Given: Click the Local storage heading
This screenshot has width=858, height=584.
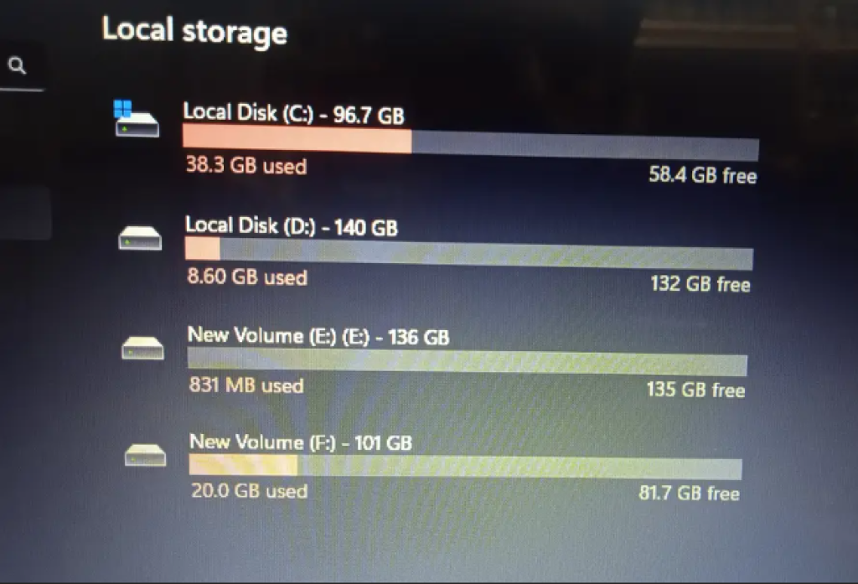Looking at the screenshot, I should click(x=194, y=31).
